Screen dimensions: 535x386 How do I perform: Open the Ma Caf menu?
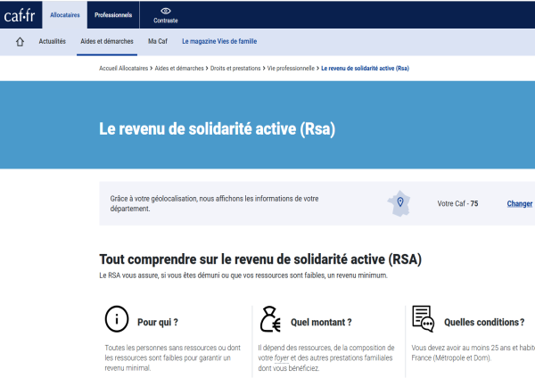pyautogui.click(x=158, y=41)
